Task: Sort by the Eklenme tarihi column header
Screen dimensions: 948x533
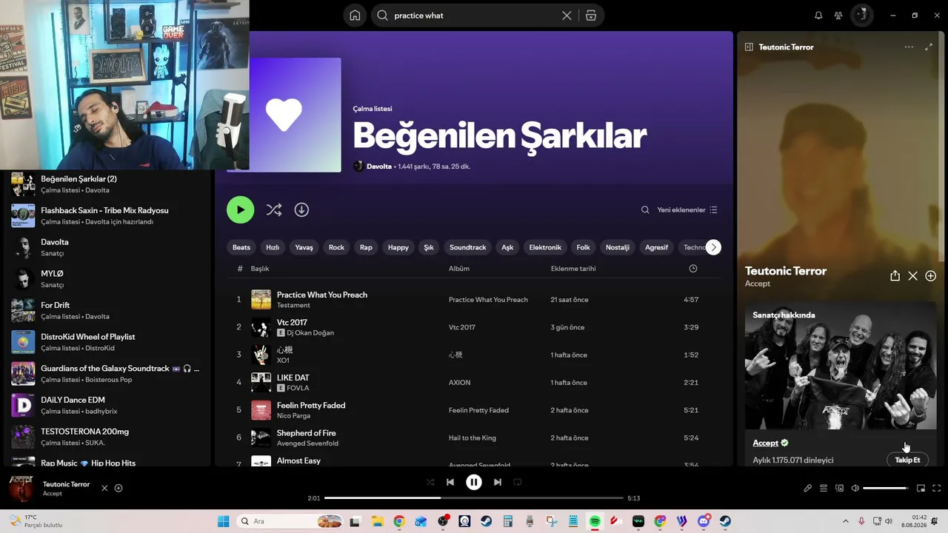Action: (x=573, y=269)
